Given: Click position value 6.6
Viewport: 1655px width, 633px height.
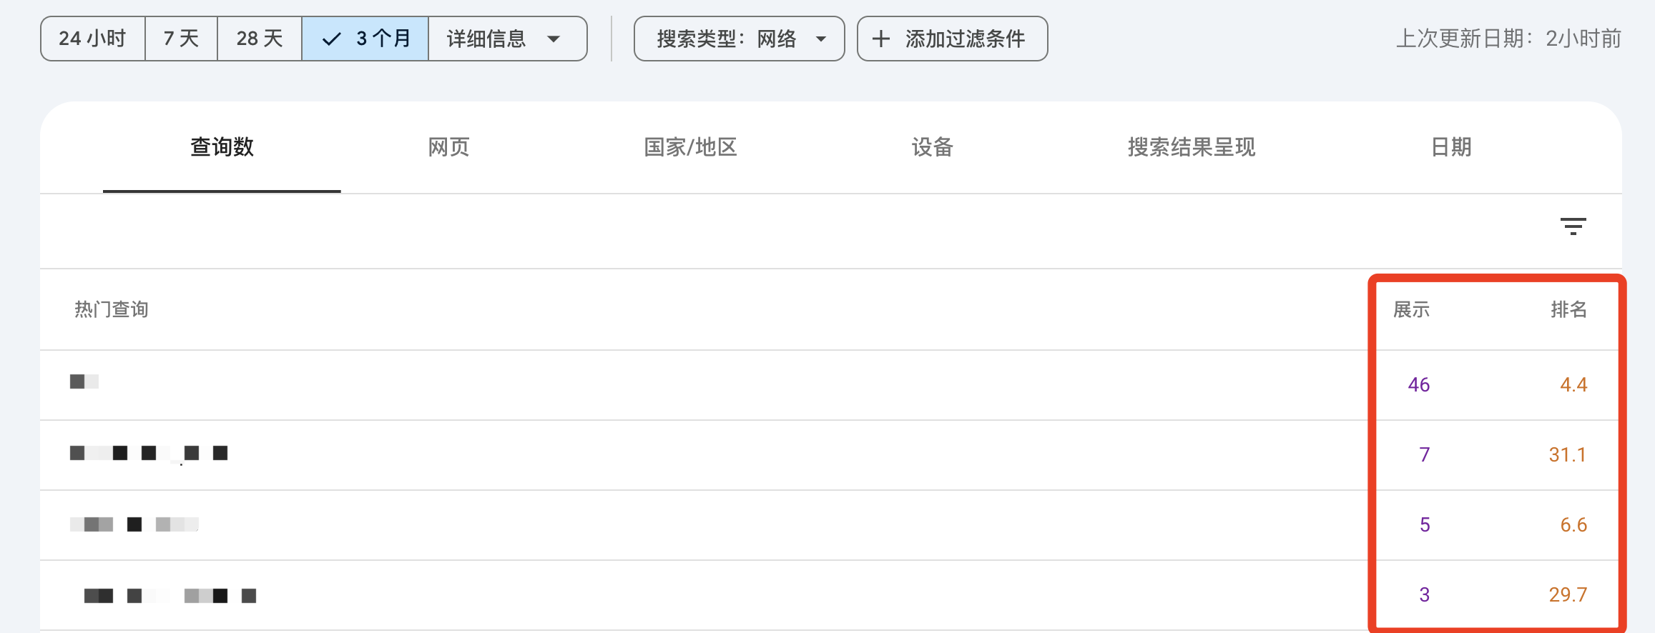Looking at the screenshot, I should point(1573,525).
